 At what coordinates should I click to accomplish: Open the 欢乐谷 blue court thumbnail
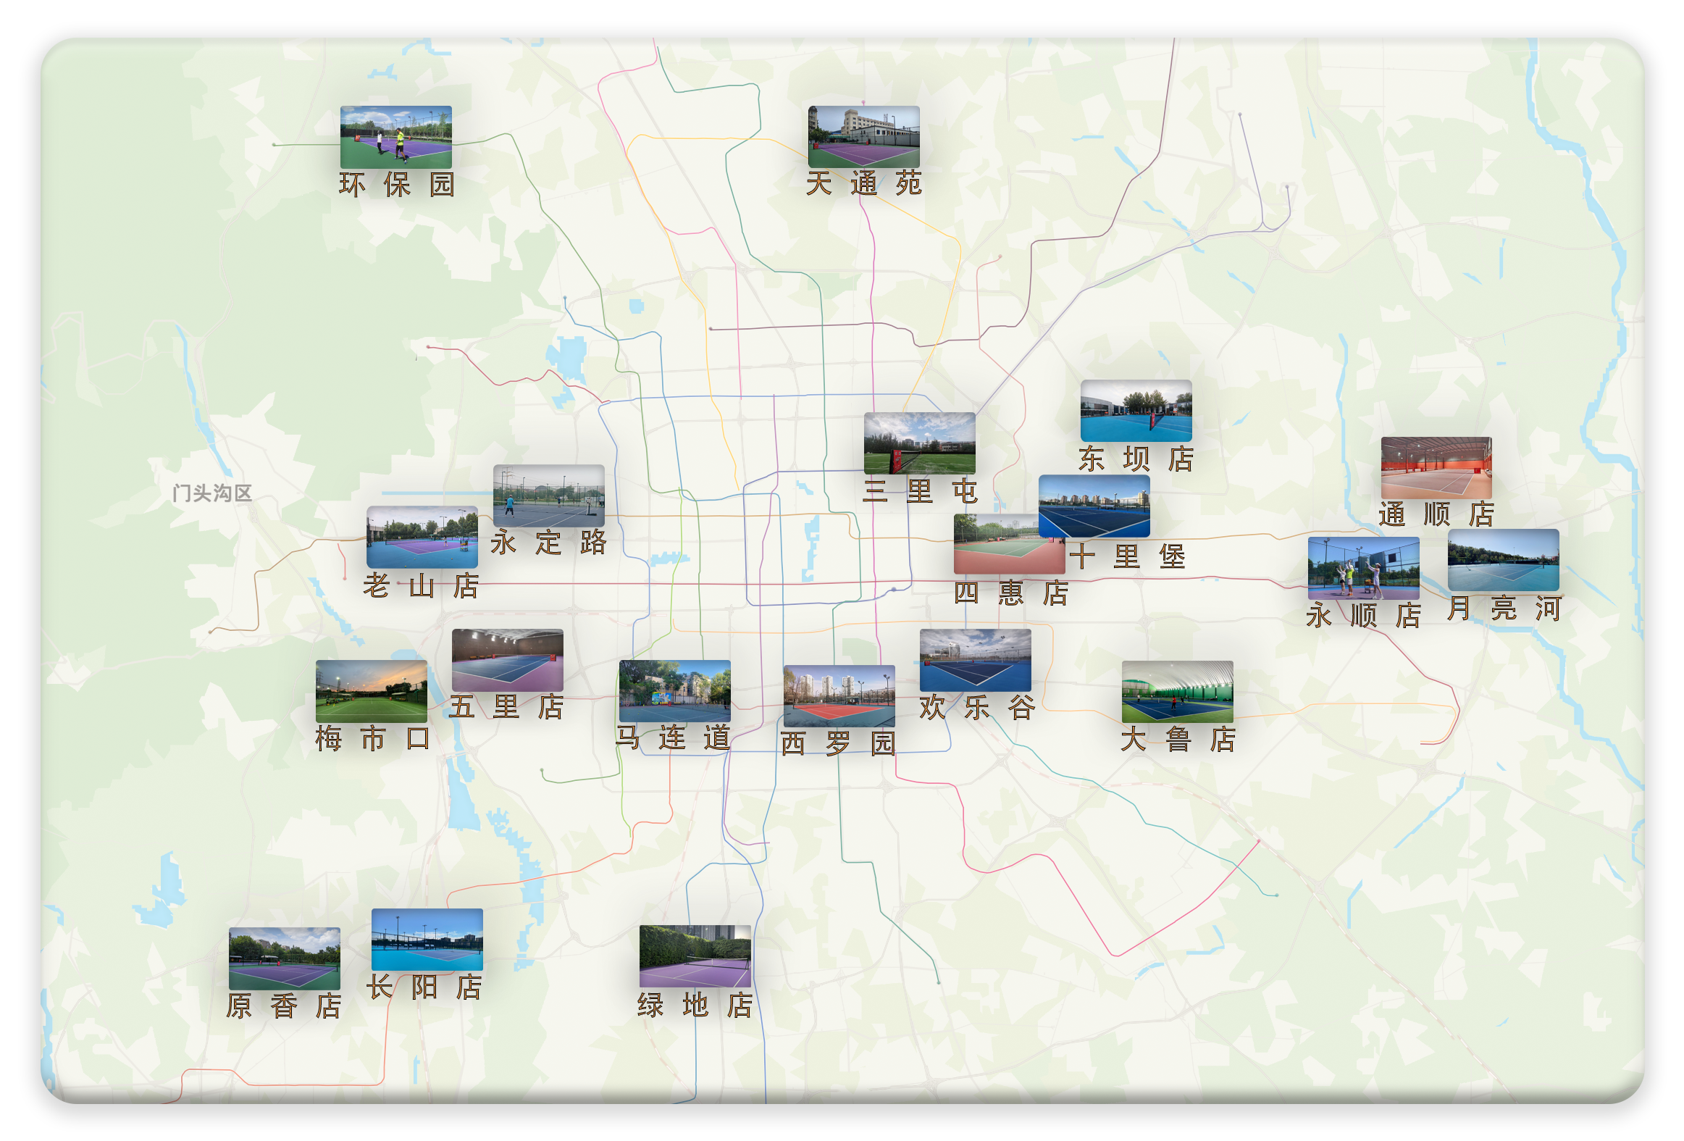point(975,660)
